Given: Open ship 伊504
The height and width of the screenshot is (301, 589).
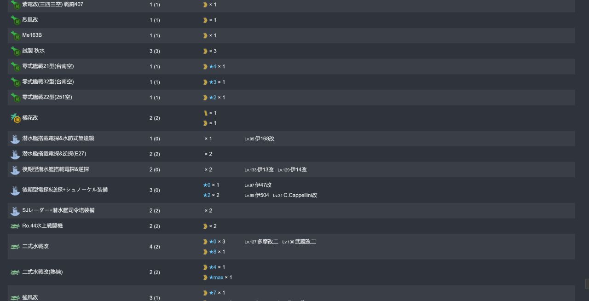Looking at the screenshot, I should pyautogui.click(x=262, y=195).
